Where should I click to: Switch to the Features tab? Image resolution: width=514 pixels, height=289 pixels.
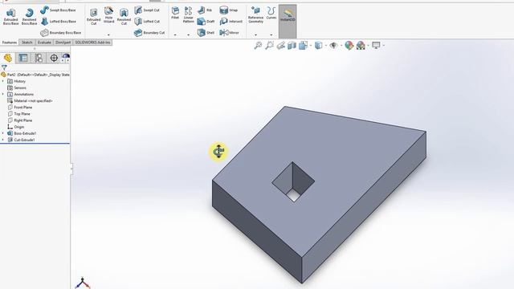click(10, 43)
